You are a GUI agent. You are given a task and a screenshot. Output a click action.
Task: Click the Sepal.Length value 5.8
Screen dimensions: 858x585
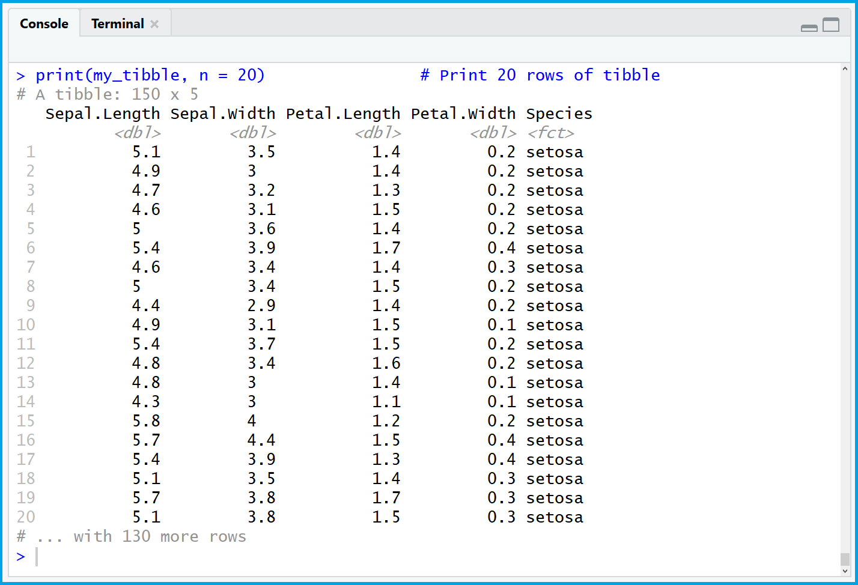[x=146, y=421]
